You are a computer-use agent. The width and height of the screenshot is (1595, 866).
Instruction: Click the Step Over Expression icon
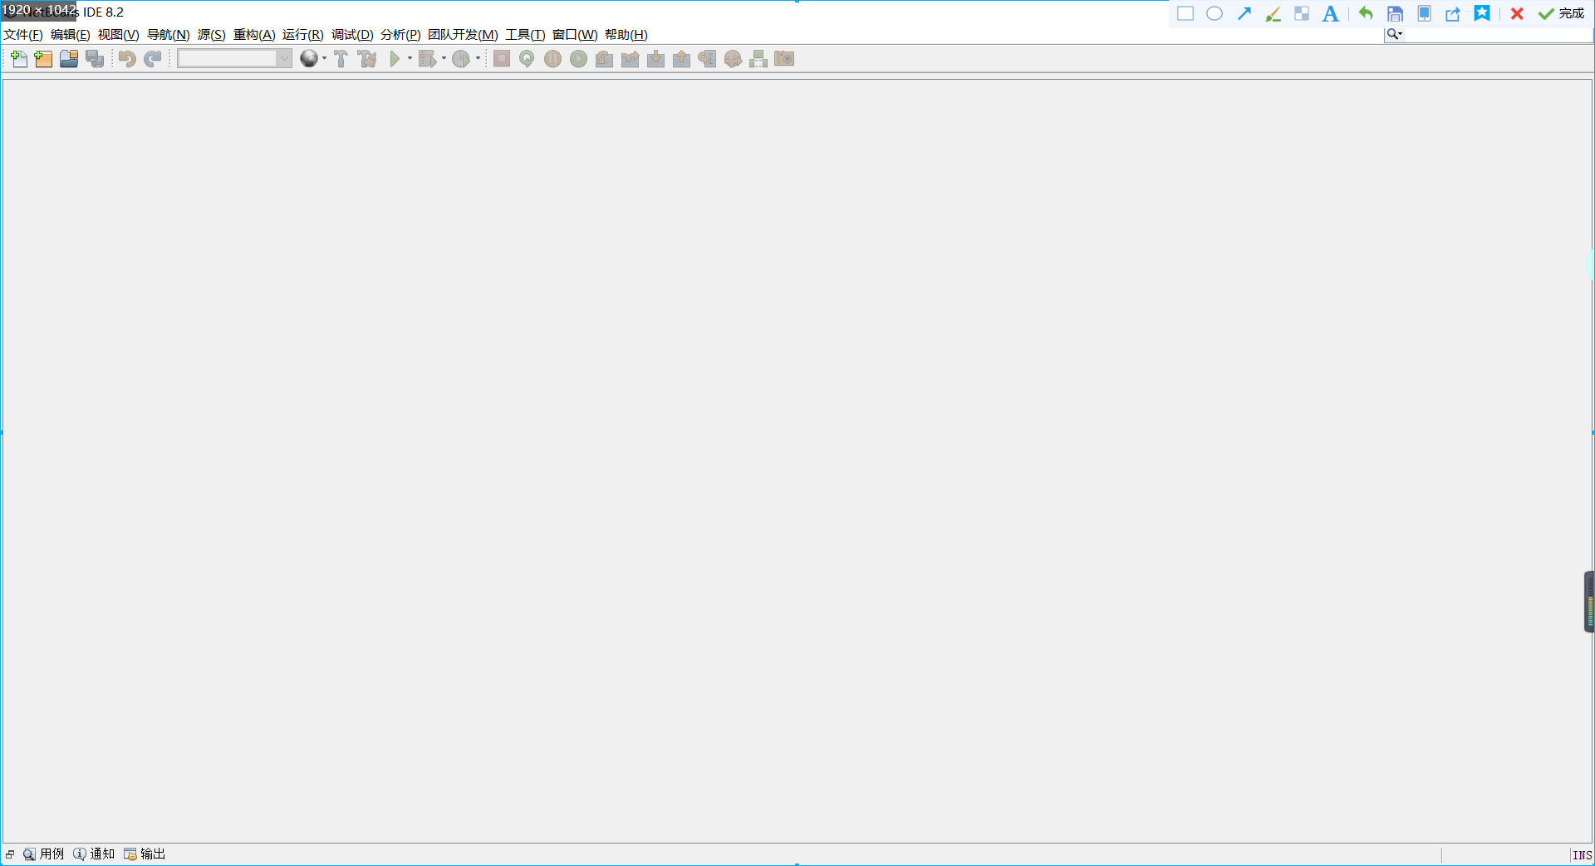point(631,58)
